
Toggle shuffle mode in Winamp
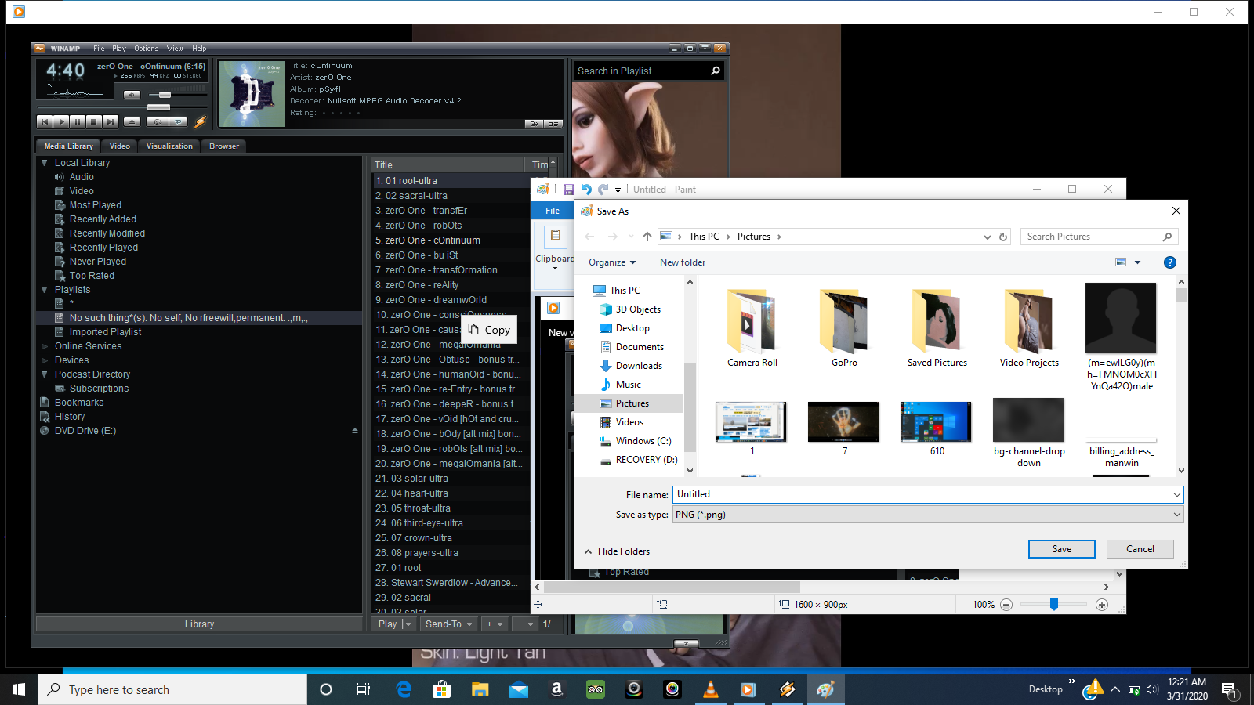158,121
